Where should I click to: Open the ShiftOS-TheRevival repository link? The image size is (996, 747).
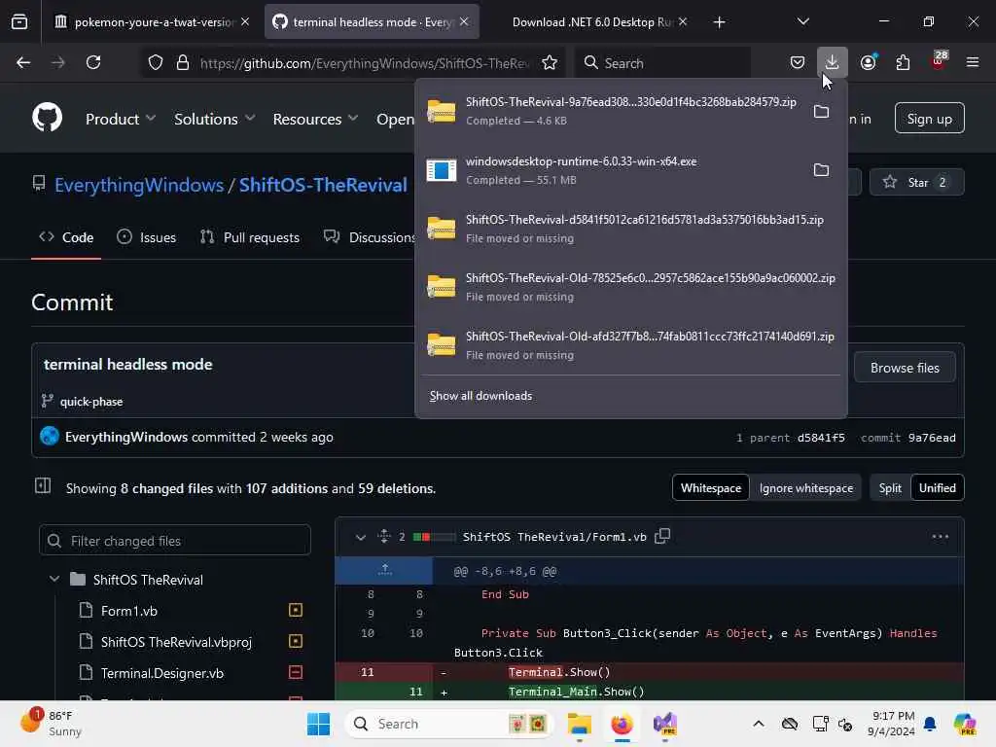click(323, 185)
